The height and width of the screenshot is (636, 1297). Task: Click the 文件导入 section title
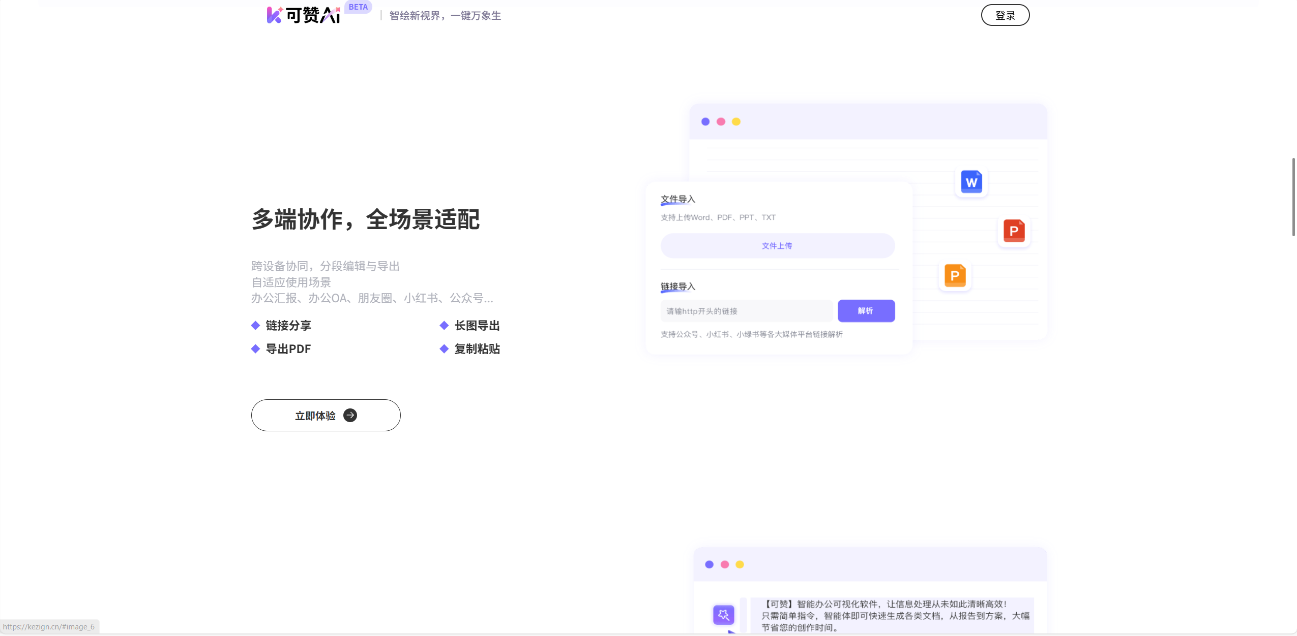pos(677,199)
